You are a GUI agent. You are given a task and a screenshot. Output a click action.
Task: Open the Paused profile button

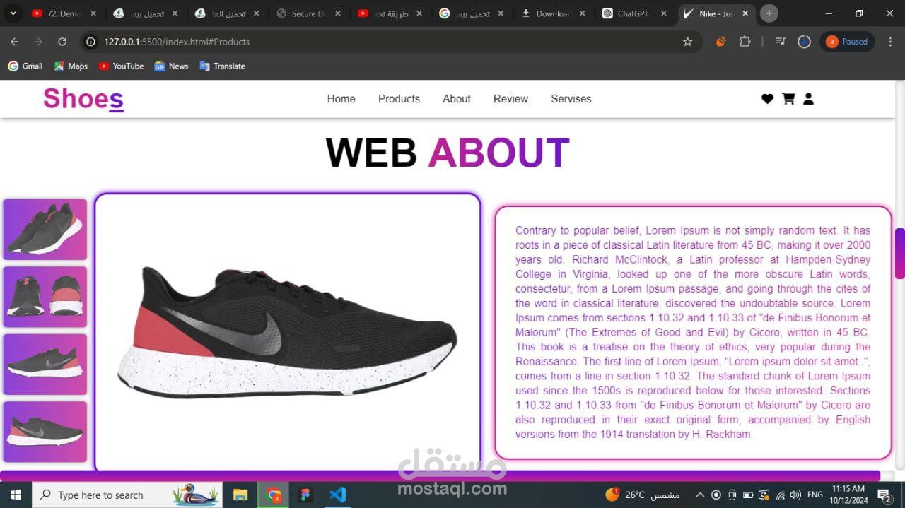(847, 42)
